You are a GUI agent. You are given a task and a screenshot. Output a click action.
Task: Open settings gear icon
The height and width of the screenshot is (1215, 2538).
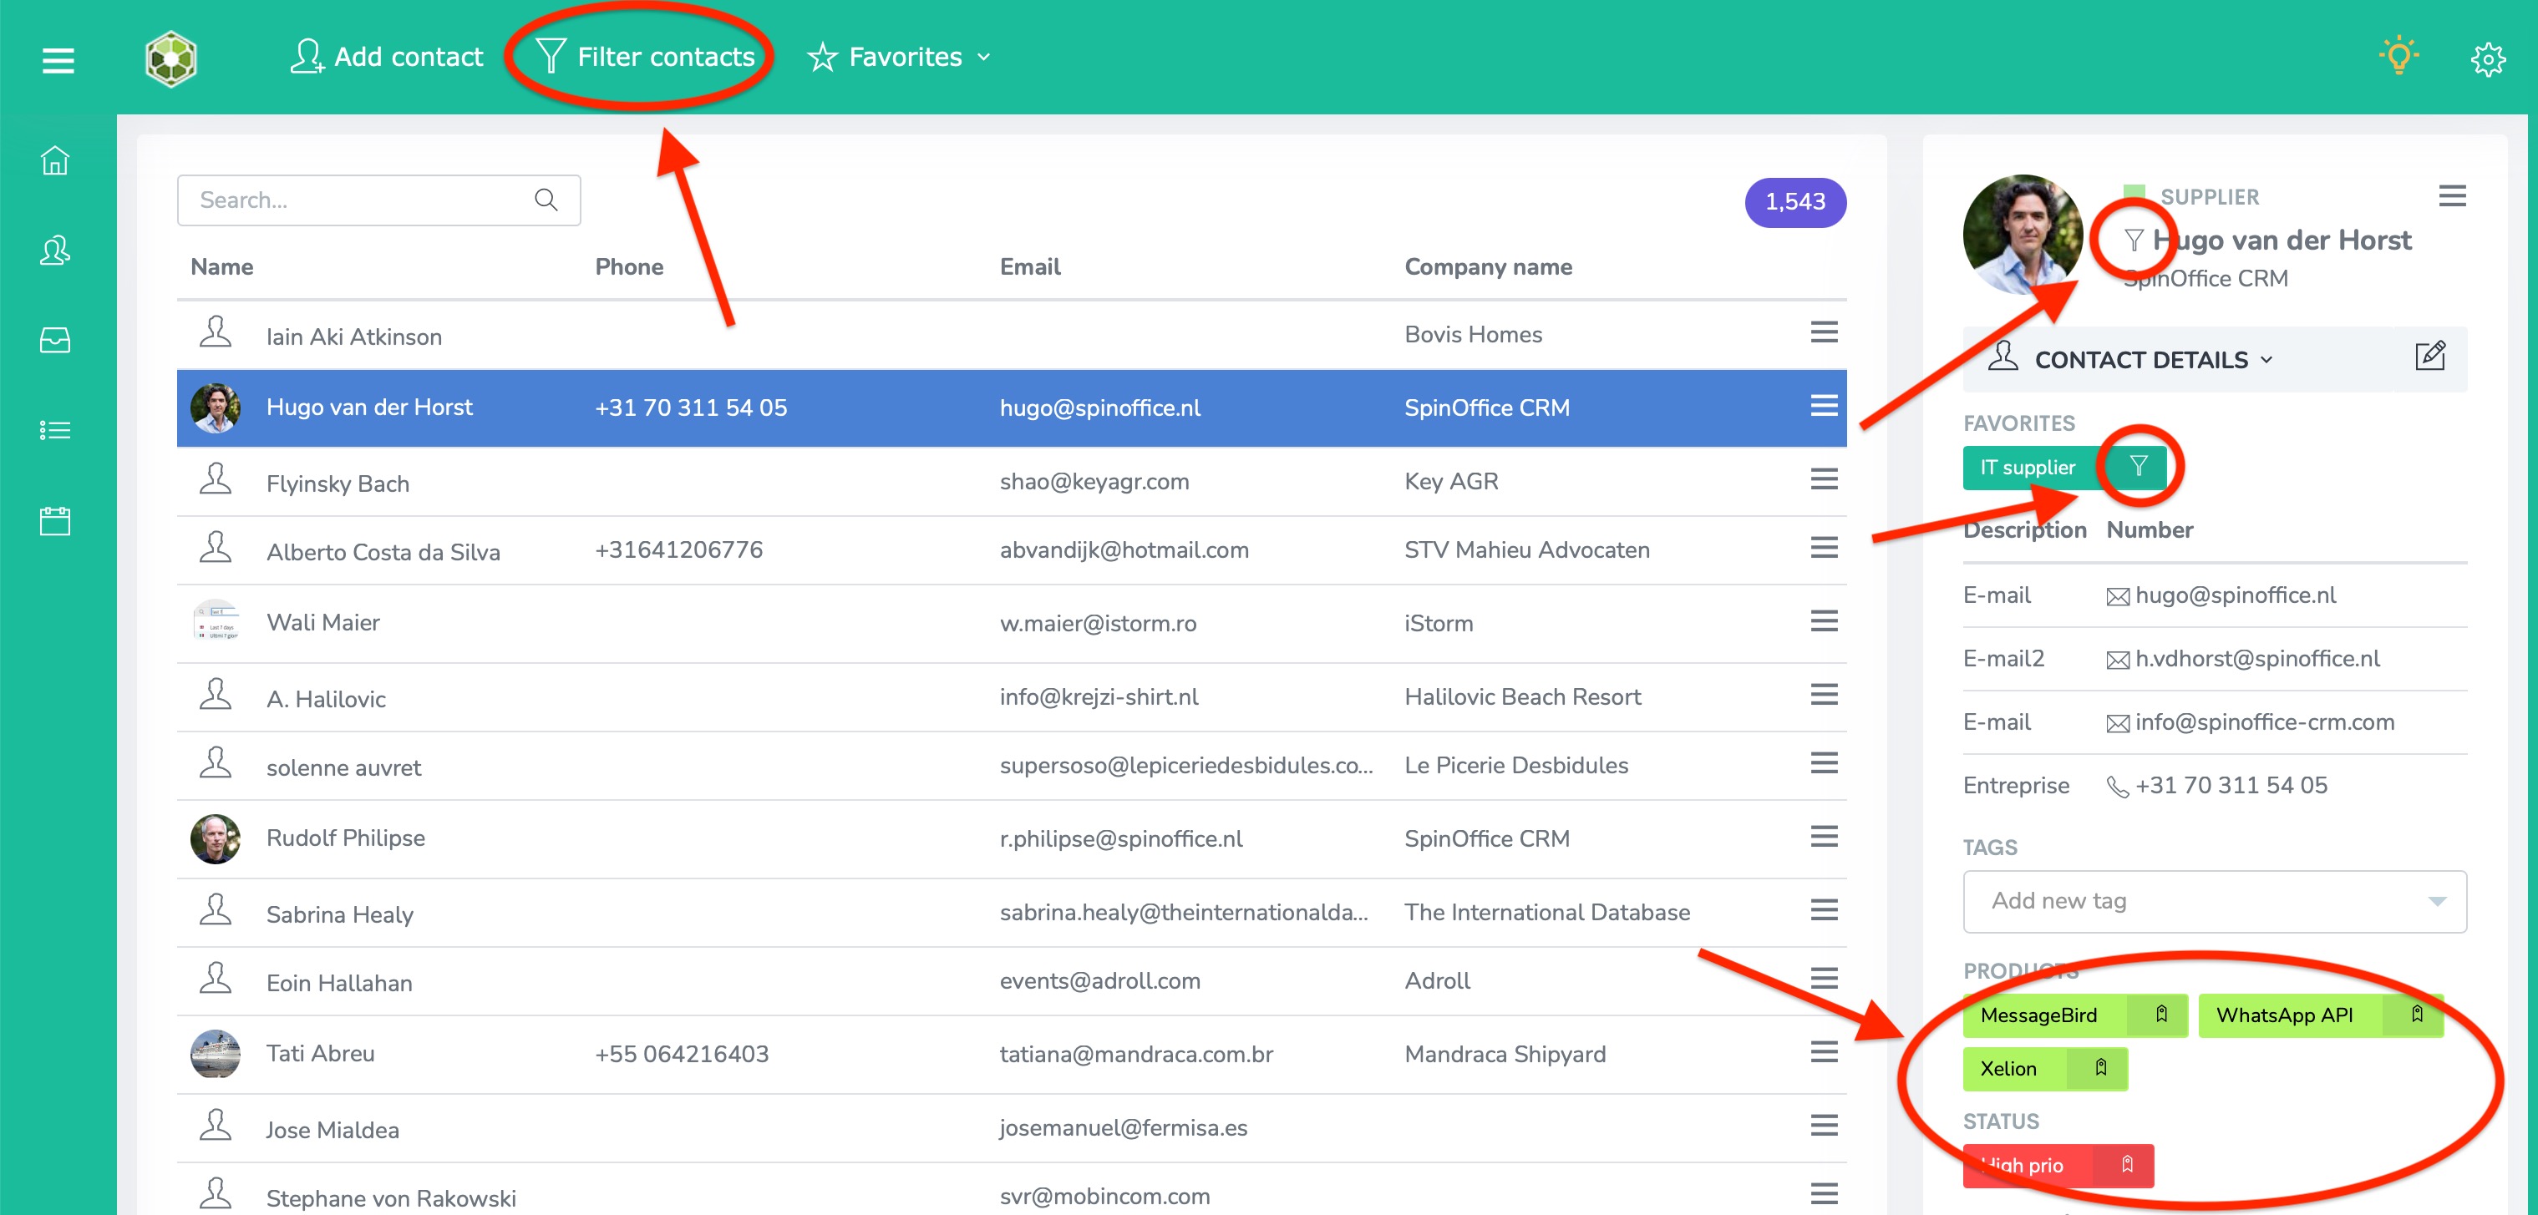click(x=2488, y=59)
